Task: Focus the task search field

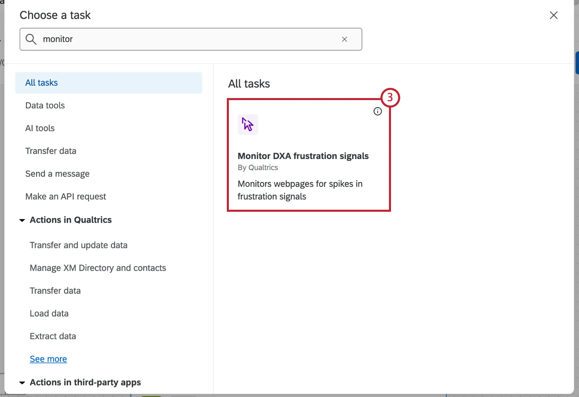Action: (x=191, y=39)
